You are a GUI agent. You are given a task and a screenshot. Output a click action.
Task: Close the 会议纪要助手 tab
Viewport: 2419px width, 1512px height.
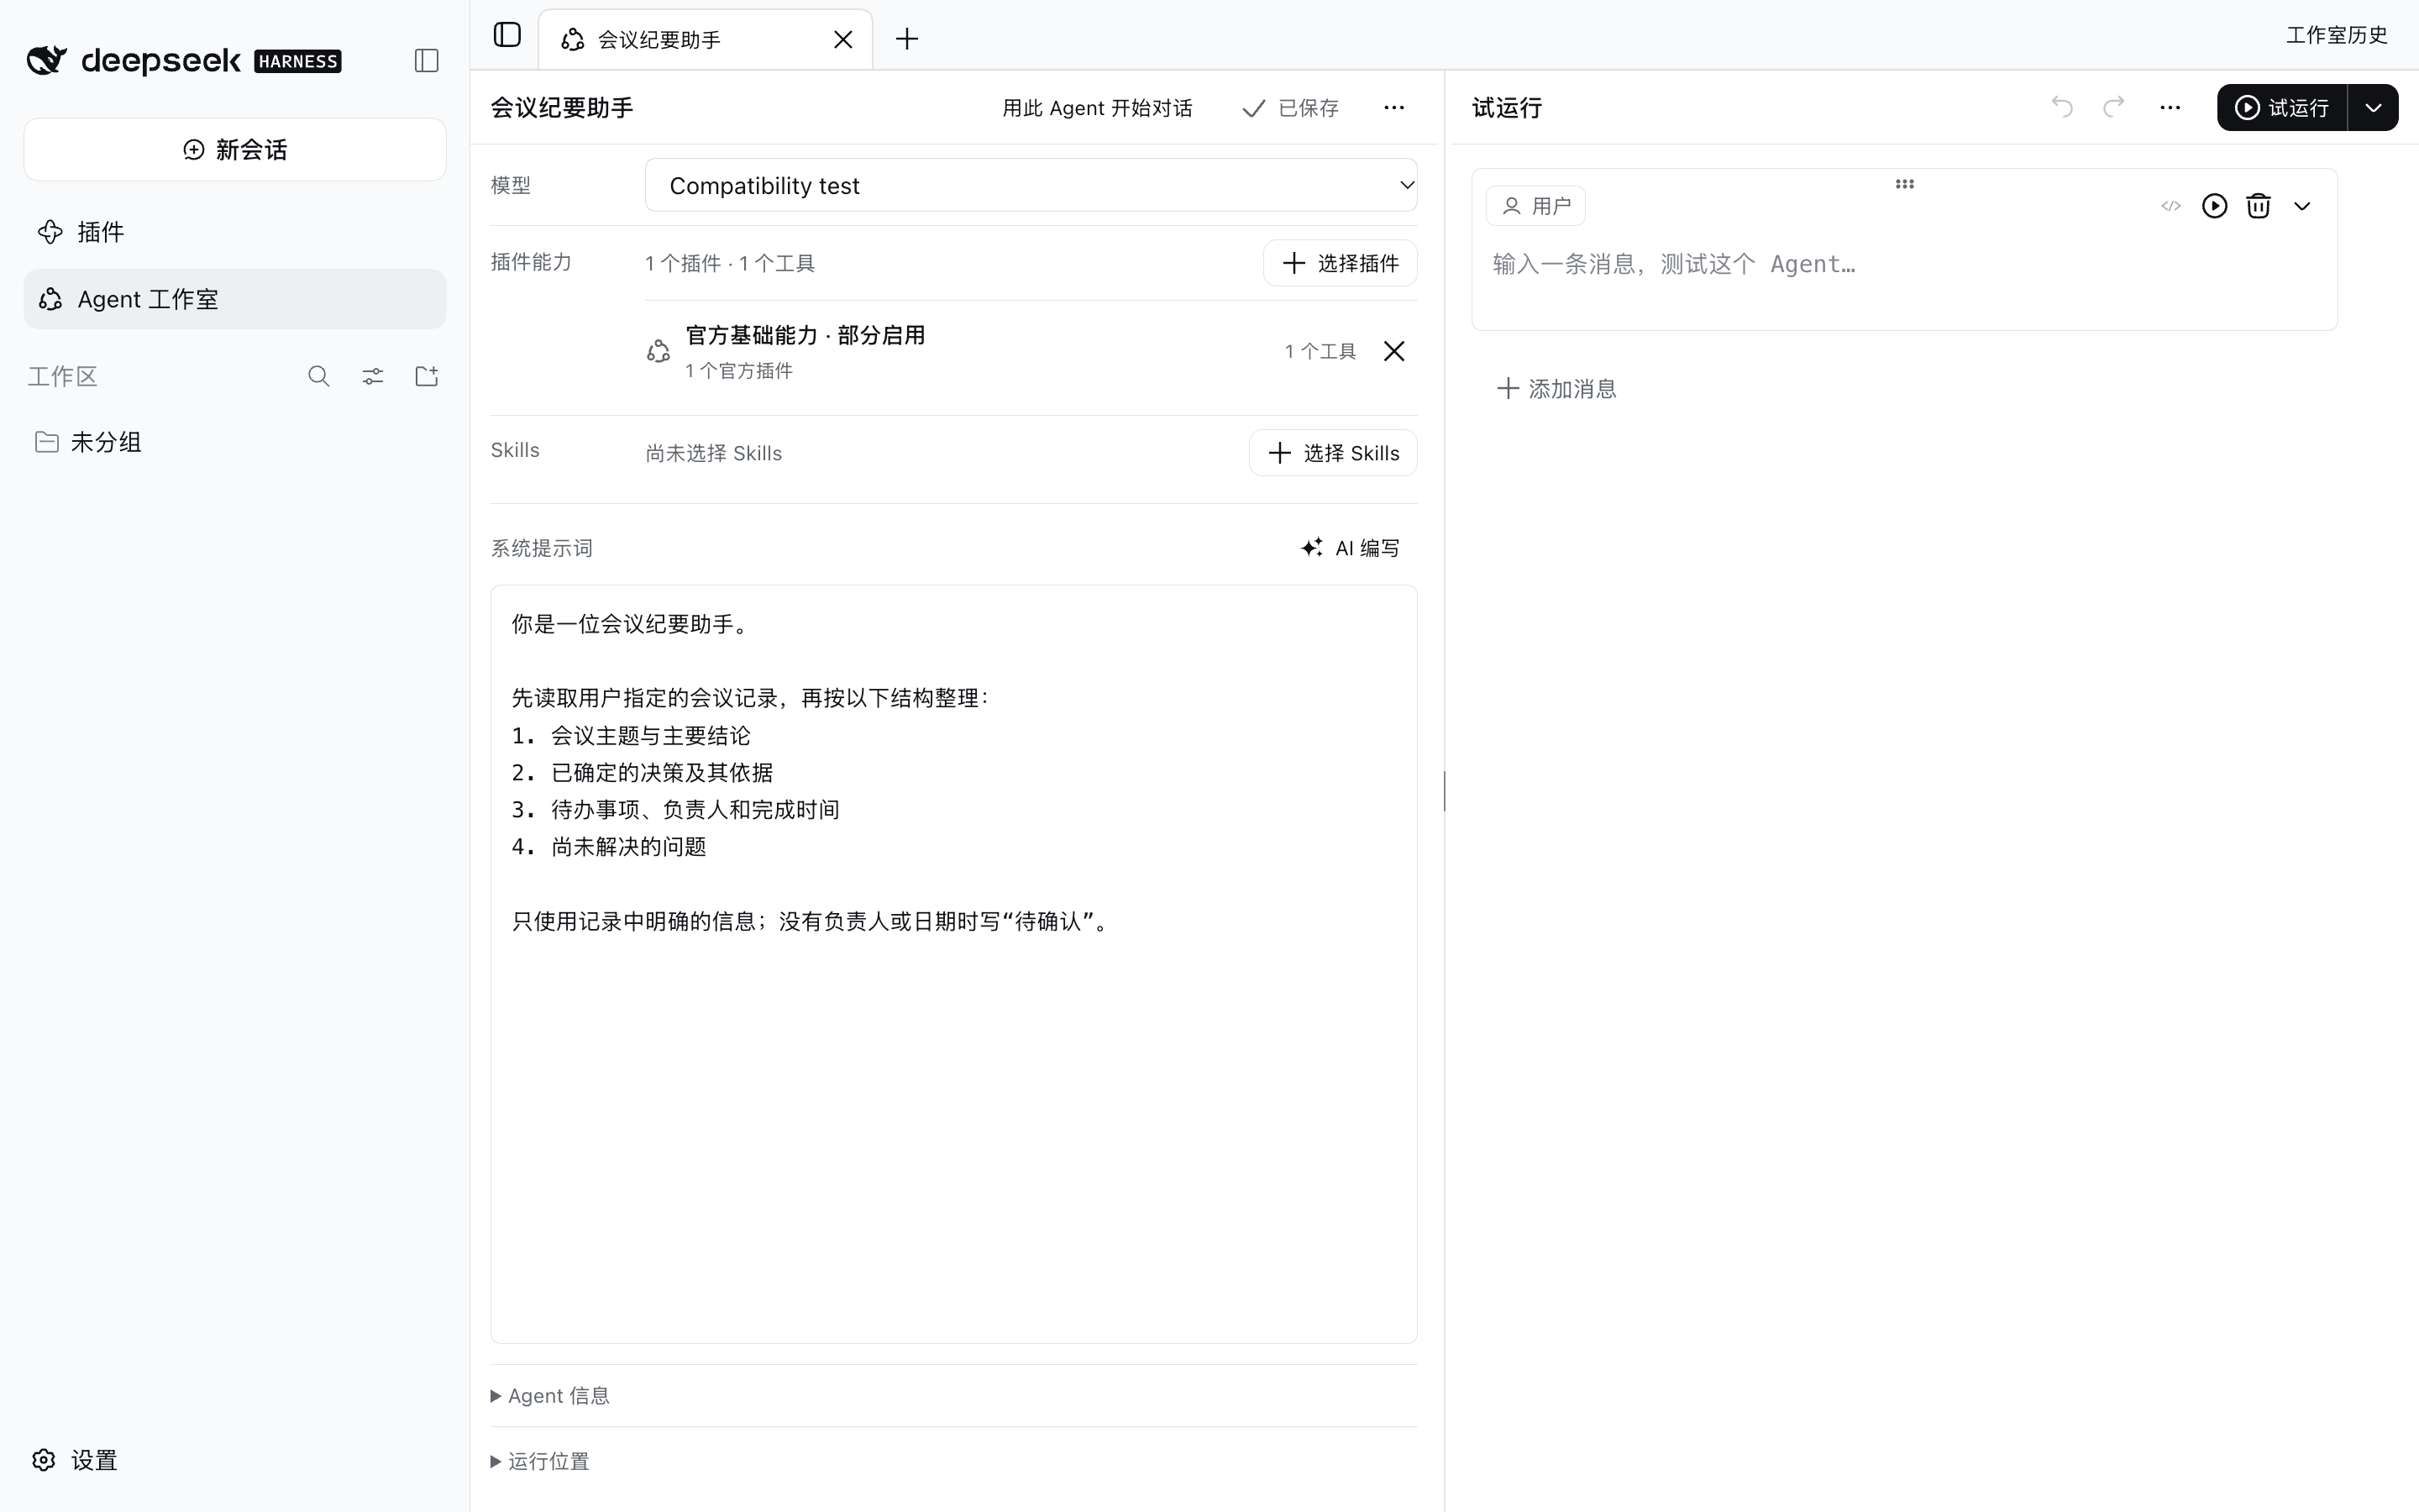tap(842, 39)
